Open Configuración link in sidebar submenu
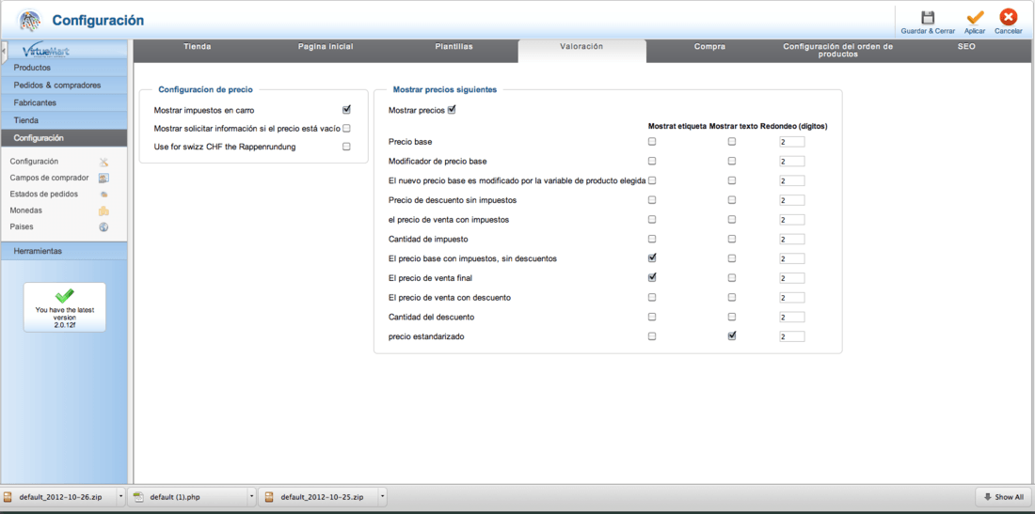Screen dimensions: 1035x514 coord(34,162)
